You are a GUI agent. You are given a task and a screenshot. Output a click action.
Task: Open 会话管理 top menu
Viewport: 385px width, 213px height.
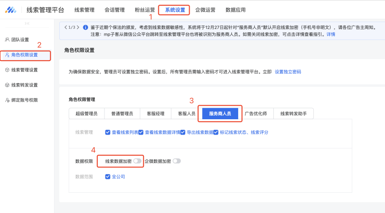[115, 10]
